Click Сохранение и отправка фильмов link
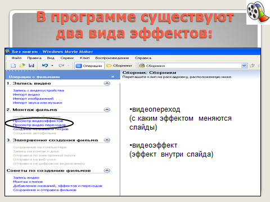This screenshot has width=270, height=202. click(44, 190)
